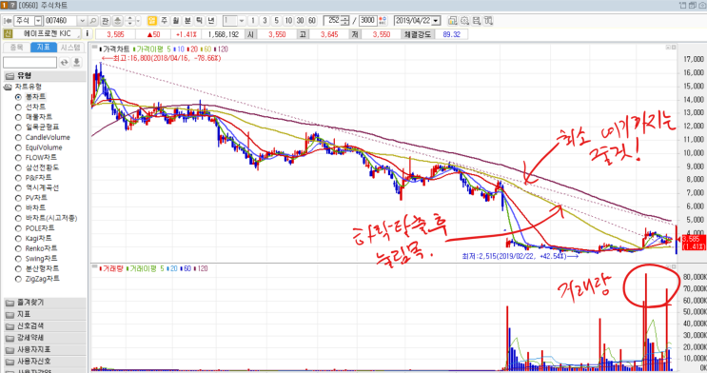Click the download arrow icon beside indicator search
707x373 pixels.
[x=77, y=62]
